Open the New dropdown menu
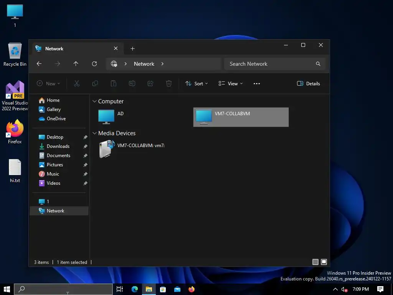The width and height of the screenshot is (393, 295). 48,83
